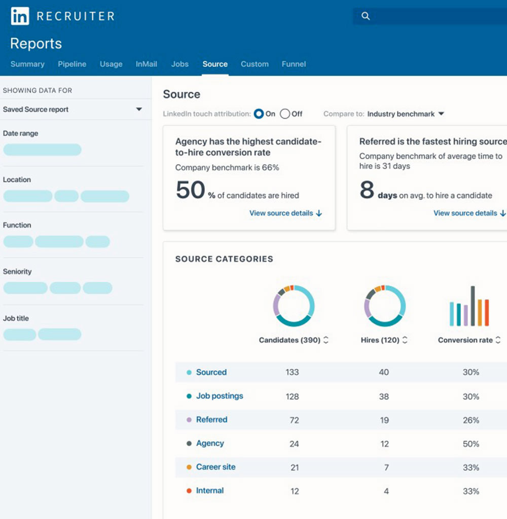Screen dimensions: 507x519
Task: Click the Reports page heading
Action: coord(36,44)
